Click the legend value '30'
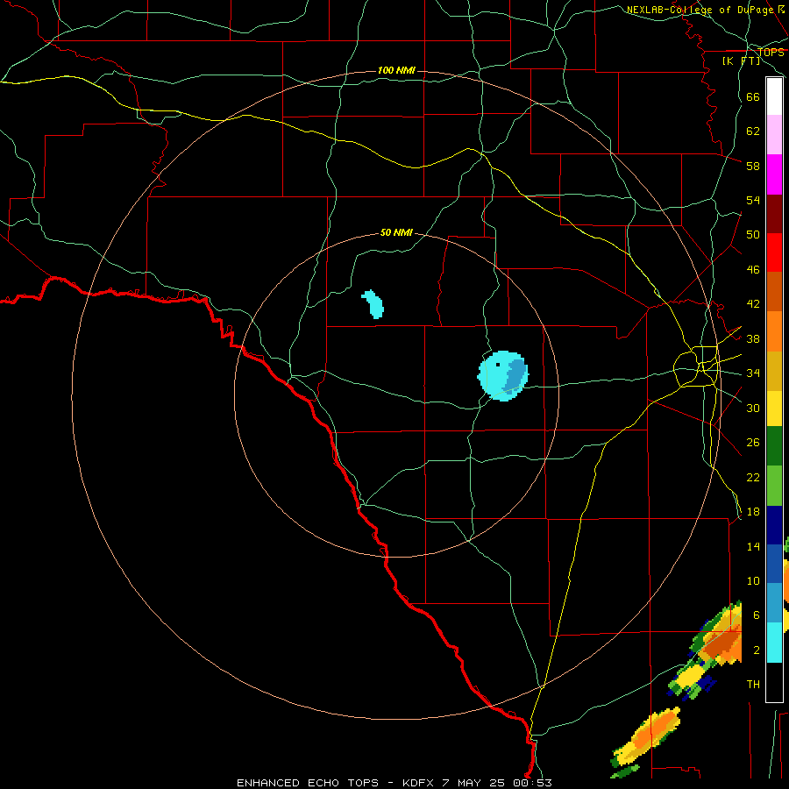This screenshot has width=789, height=789. coord(753,408)
